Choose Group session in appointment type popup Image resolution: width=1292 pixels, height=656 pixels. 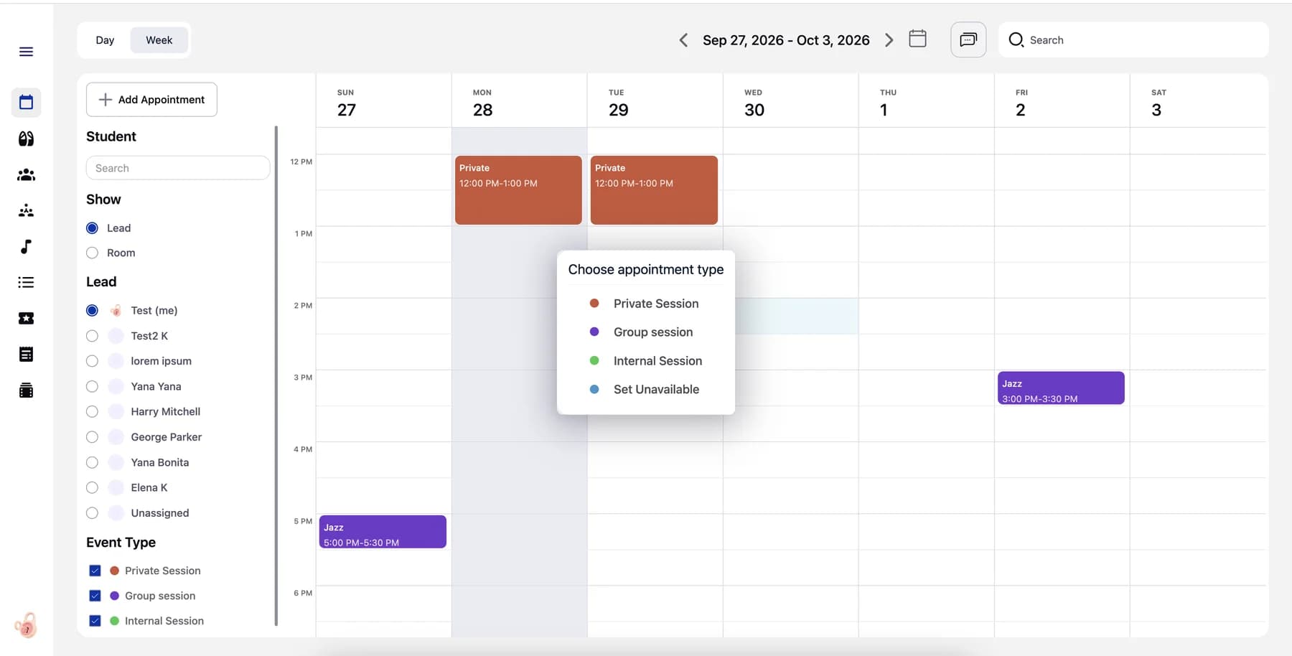click(645, 332)
